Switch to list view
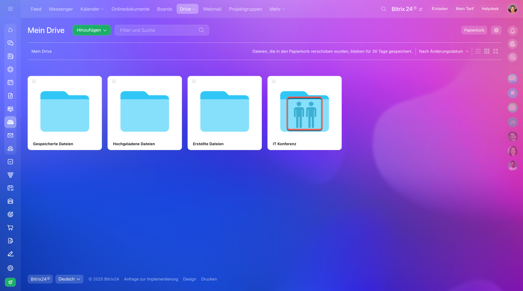This screenshot has height=291, width=523. 478,51
